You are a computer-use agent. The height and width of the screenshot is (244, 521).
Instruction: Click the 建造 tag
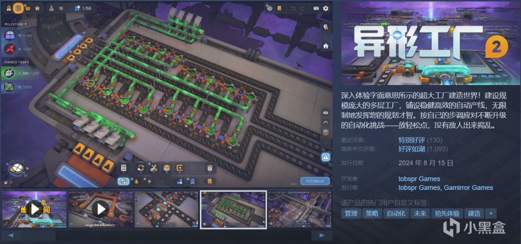pos(474,213)
